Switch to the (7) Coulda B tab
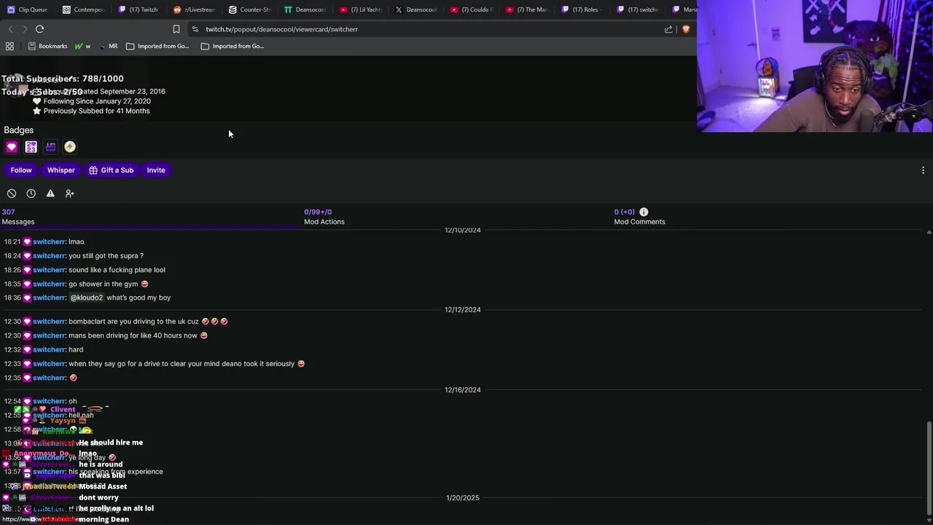Screen dimensions: 933x525 (472, 9)
